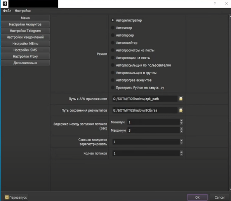Browse folder for results save path
231x201 pixels.
(181, 110)
